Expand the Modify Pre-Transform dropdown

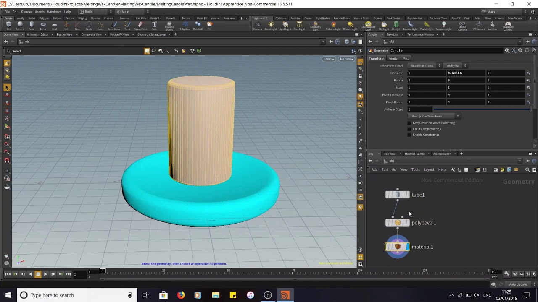pos(435,116)
